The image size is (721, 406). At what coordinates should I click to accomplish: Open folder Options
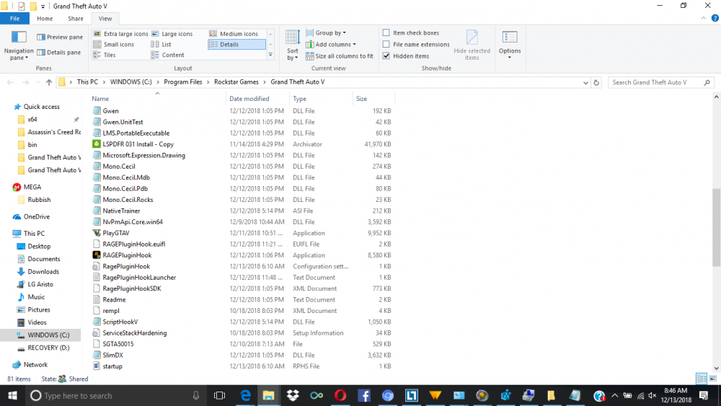click(510, 44)
